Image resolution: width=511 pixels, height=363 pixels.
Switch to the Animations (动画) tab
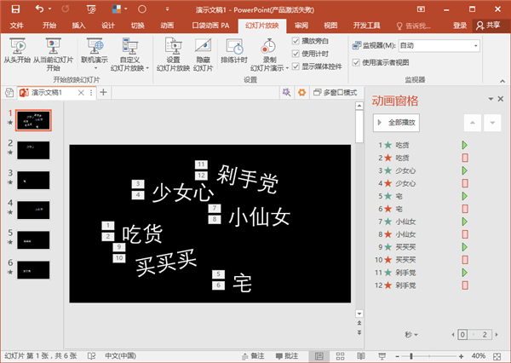[167, 26]
